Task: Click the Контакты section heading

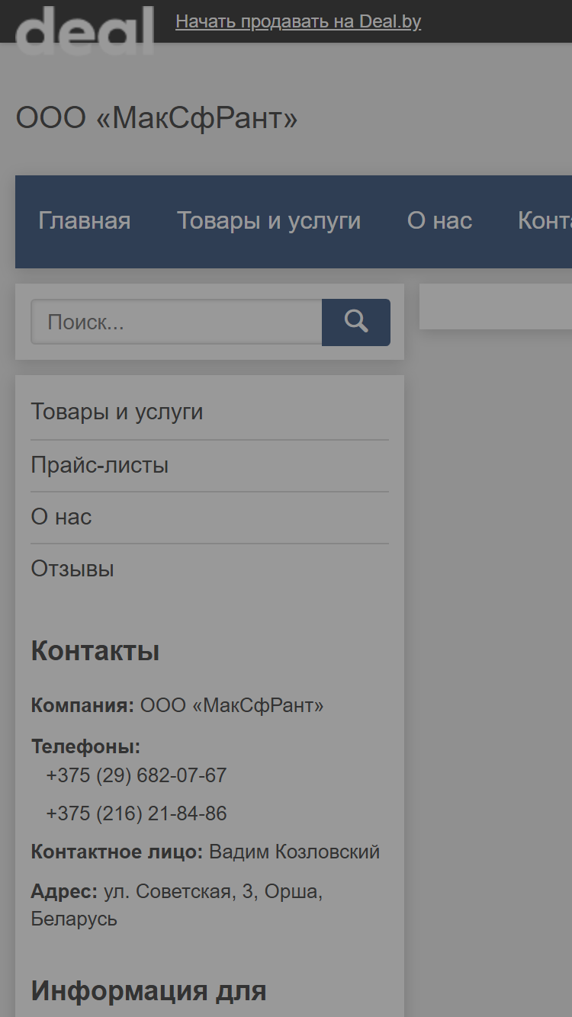Action: click(x=95, y=652)
